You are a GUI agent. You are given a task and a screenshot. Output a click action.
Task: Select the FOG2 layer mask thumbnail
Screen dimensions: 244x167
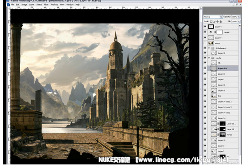(223, 135)
